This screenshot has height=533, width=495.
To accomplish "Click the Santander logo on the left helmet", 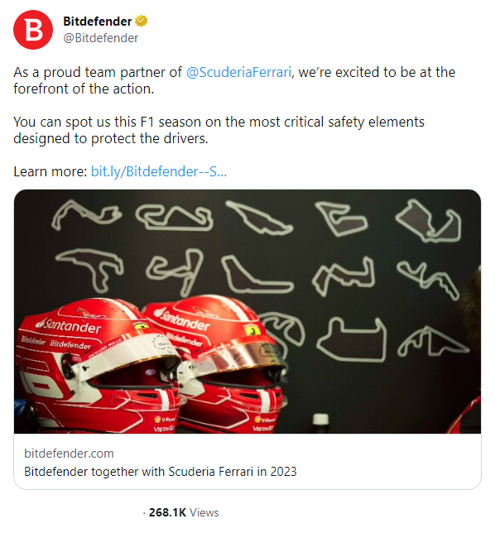I will pos(70,326).
